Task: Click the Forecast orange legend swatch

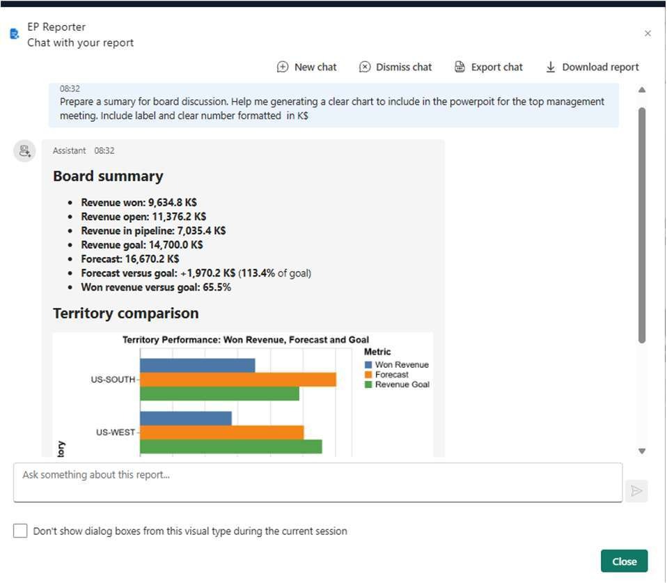Action: click(368, 375)
